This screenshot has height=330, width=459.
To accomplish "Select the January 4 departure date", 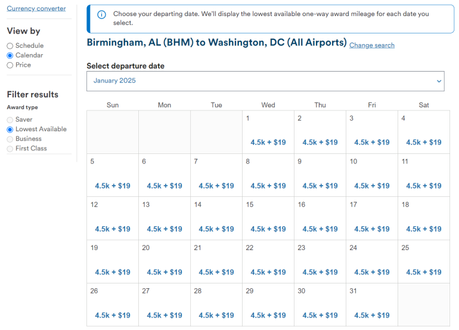I will tap(424, 132).
